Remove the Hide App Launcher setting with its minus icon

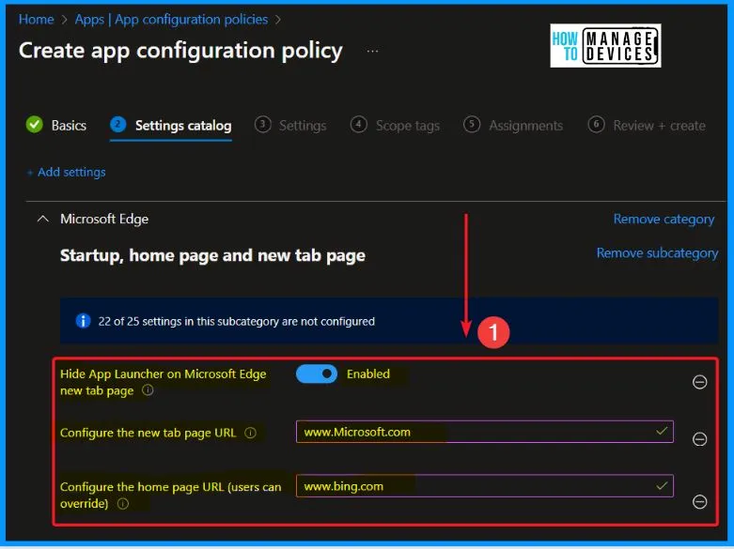(x=699, y=382)
